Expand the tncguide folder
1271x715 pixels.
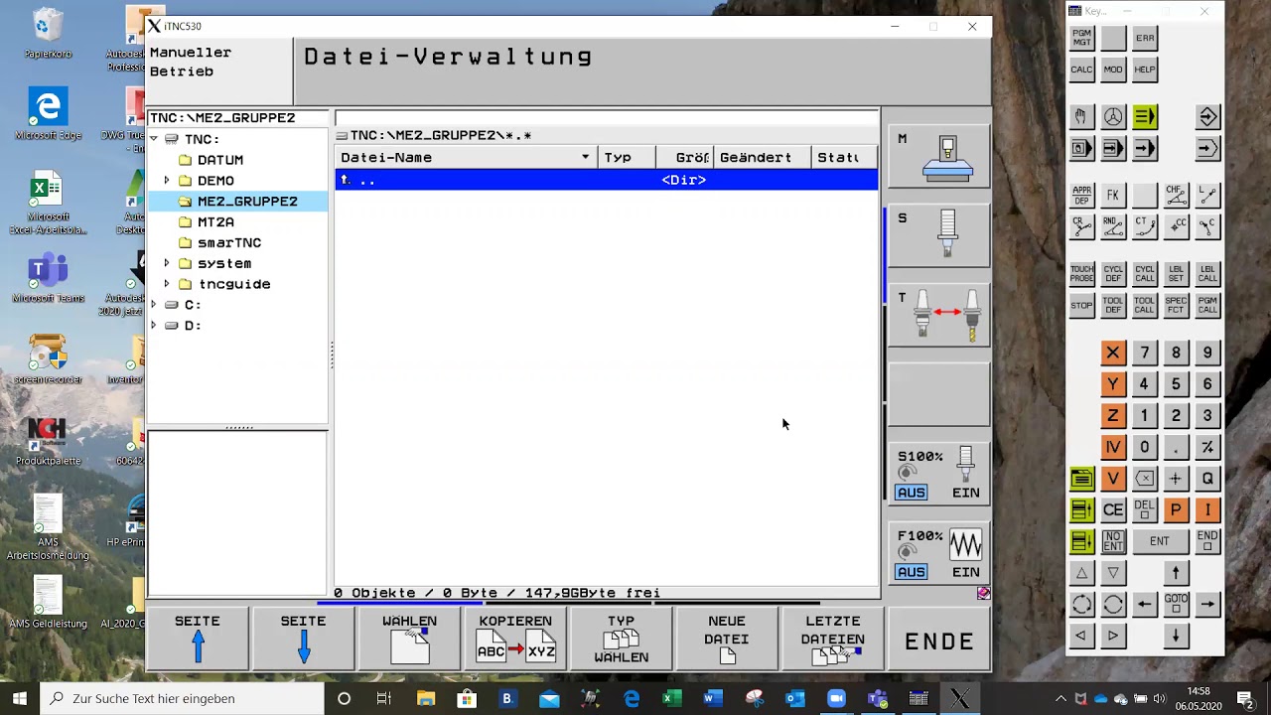click(167, 284)
